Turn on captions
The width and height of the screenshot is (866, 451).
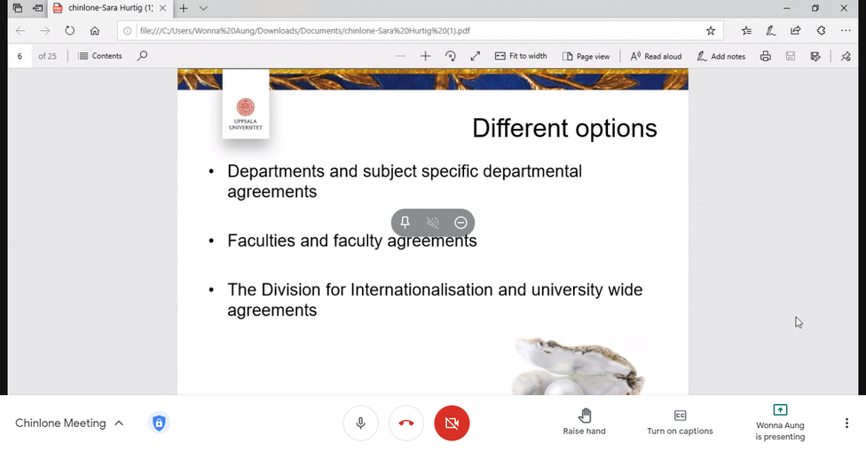pos(680,422)
